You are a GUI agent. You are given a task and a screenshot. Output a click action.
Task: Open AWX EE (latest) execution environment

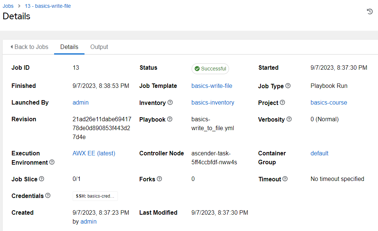click(94, 153)
